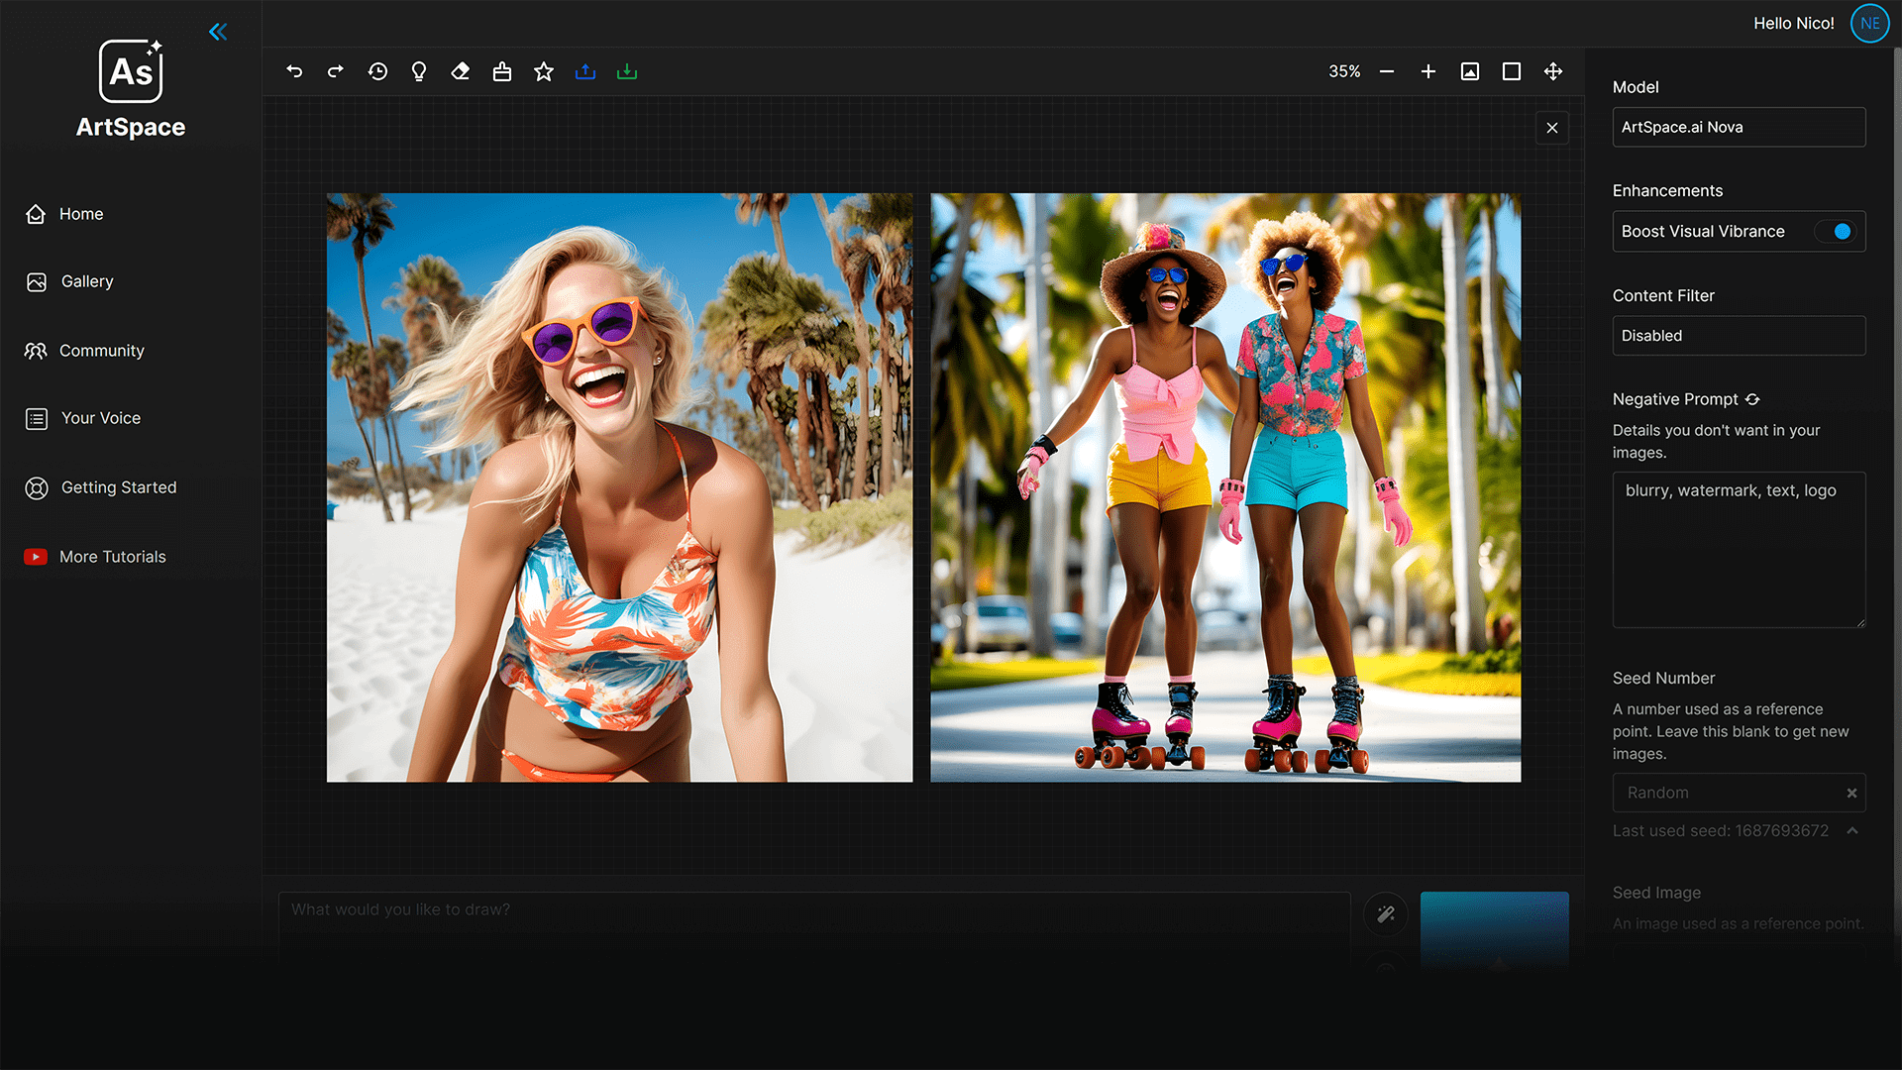Click the star favorite icon
Image resolution: width=1902 pixels, height=1070 pixels.
544,71
